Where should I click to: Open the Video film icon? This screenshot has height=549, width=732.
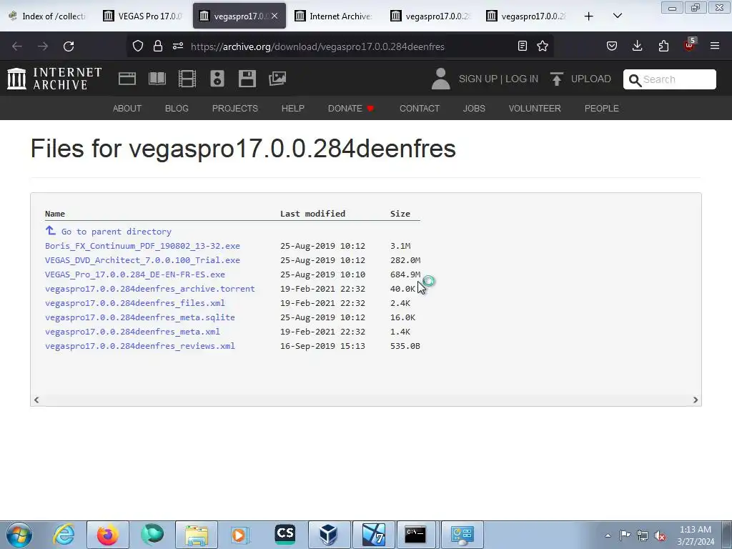187,79
